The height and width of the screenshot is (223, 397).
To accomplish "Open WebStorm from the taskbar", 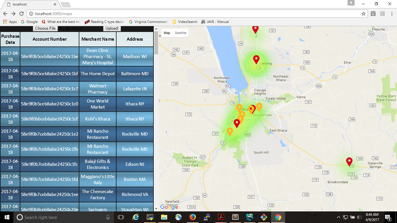I will [x=250, y=217].
